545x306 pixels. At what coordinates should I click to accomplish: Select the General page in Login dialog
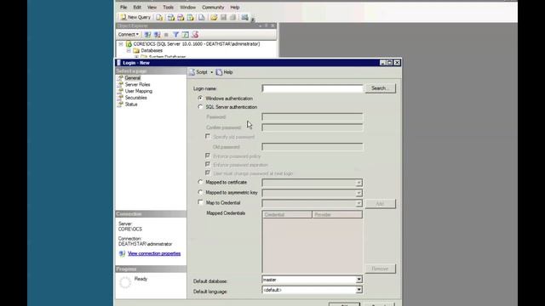pyautogui.click(x=133, y=78)
